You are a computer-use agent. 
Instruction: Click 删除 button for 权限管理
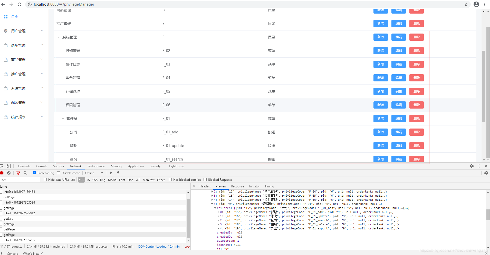(416, 105)
